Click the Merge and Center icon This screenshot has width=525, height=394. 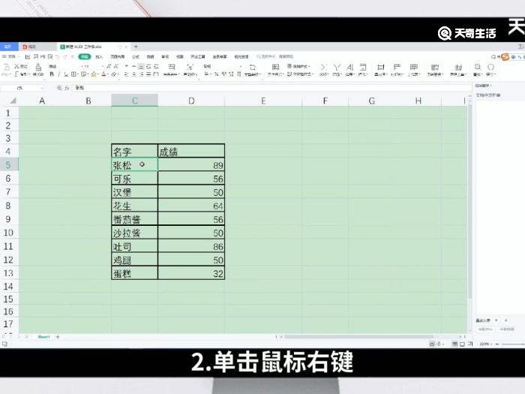click(x=172, y=68)
